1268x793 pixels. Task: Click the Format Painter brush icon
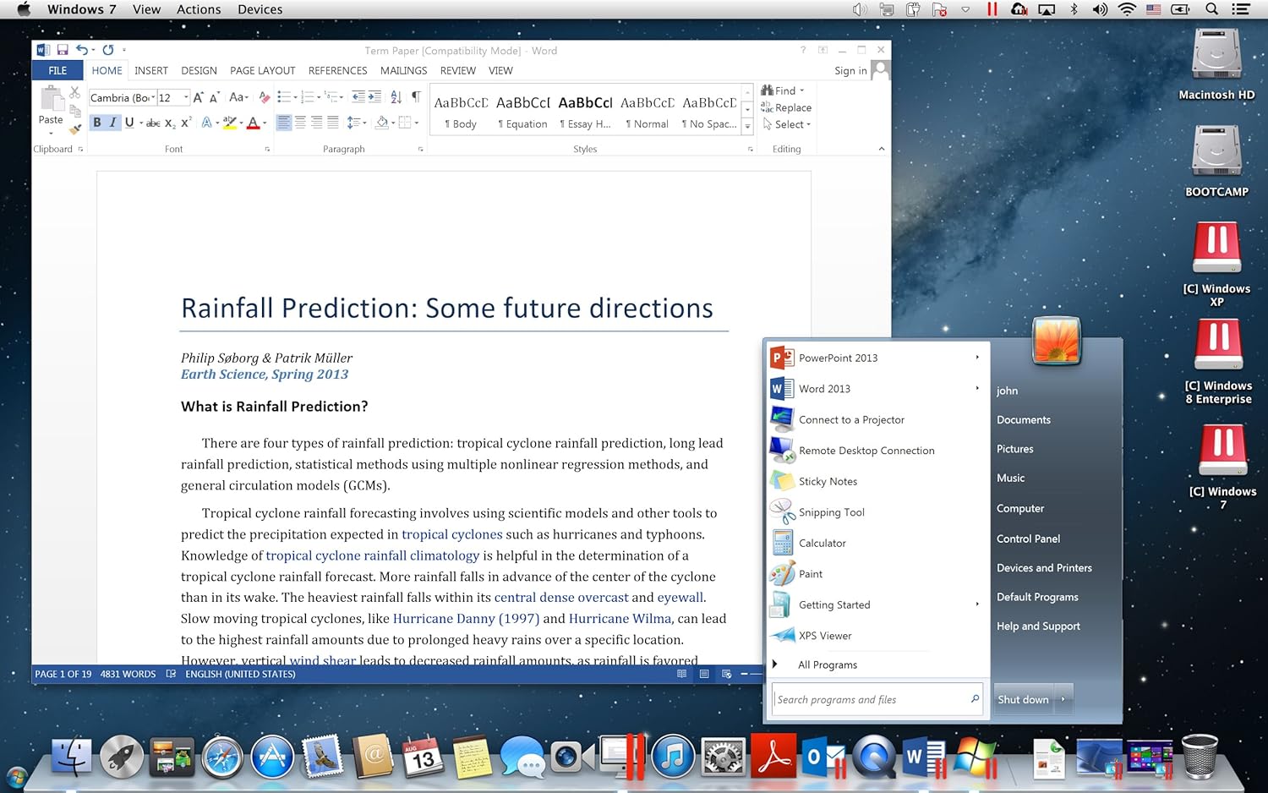click(x=75, y=129)
